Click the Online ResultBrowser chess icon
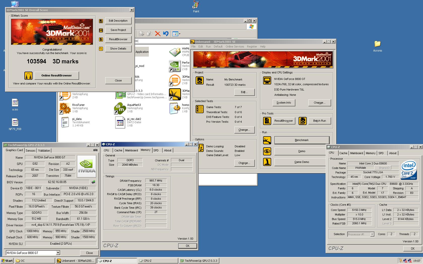423x264 pixels. tap(28, 75)
